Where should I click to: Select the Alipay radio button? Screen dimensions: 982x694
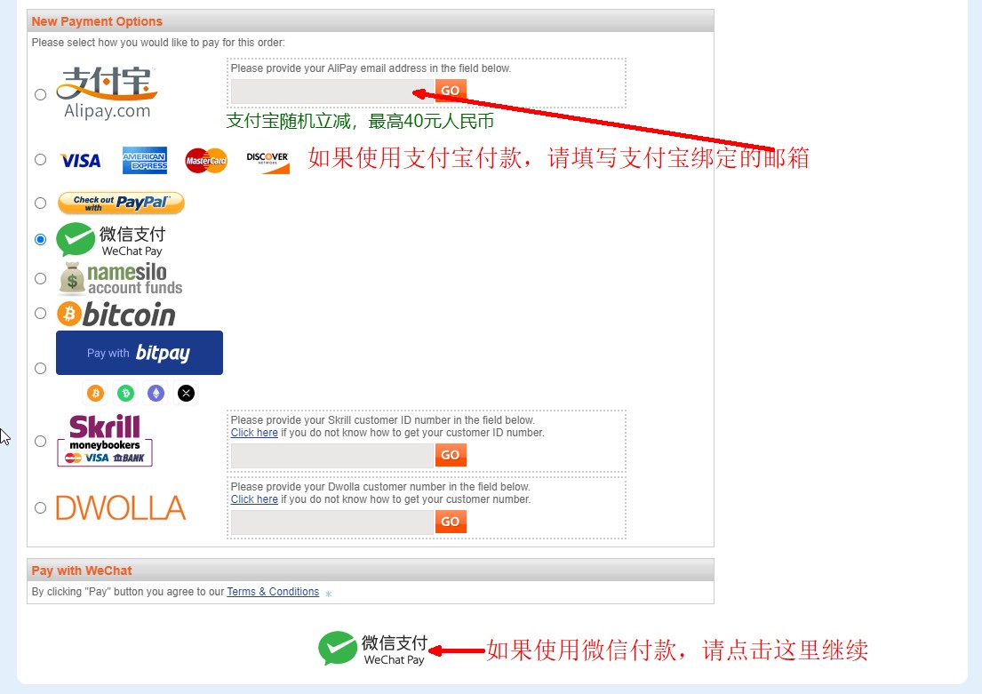pos(41,94)
